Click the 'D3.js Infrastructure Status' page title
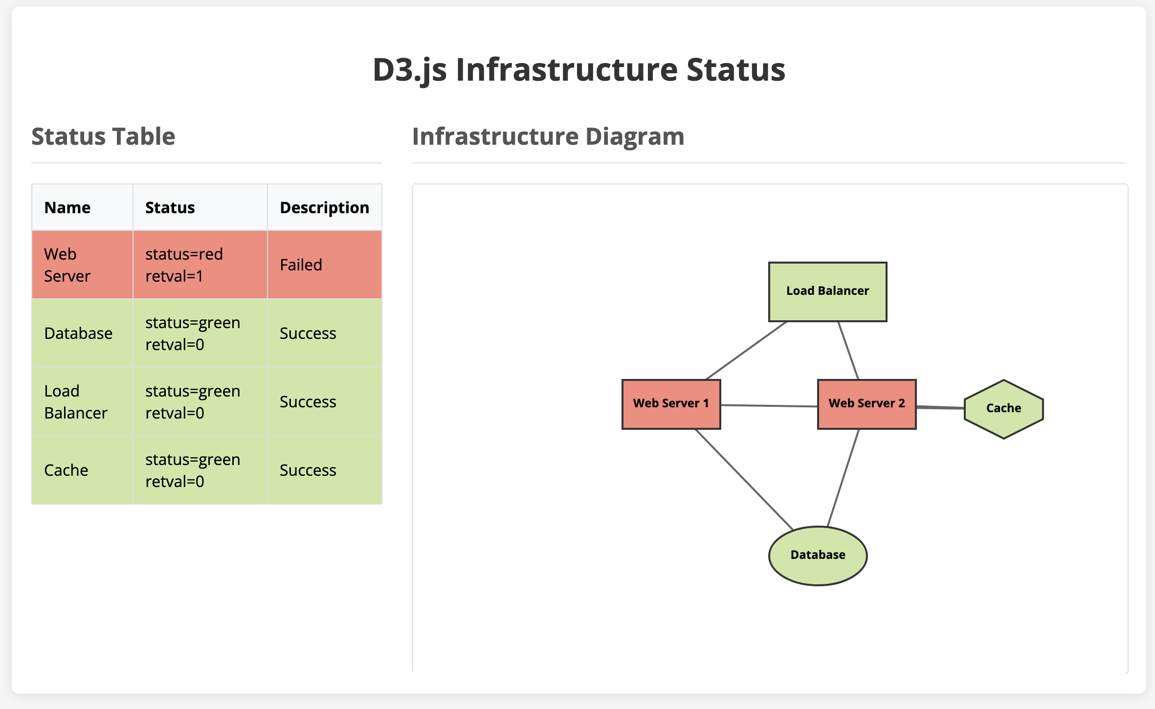The image size is (1155, 709). 579,69
